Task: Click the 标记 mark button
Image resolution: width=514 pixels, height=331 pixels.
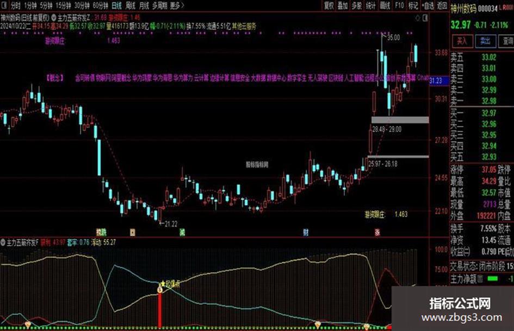Action: point(413,5)
